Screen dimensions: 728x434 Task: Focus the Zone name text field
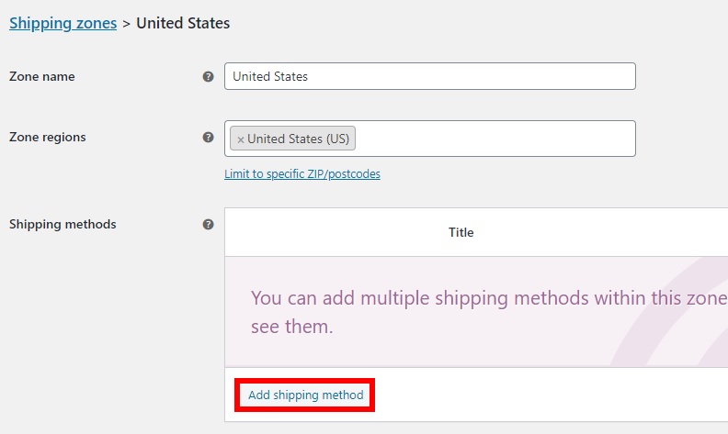pyautogui.click(x=429, y=76)
